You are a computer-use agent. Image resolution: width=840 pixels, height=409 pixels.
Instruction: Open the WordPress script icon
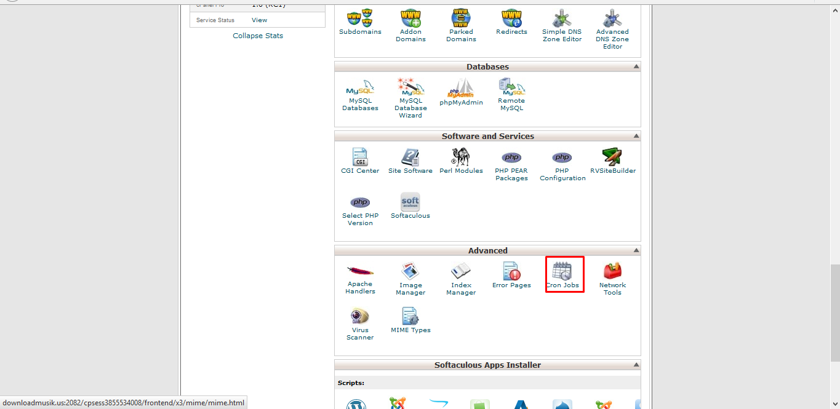coord(356,404)
